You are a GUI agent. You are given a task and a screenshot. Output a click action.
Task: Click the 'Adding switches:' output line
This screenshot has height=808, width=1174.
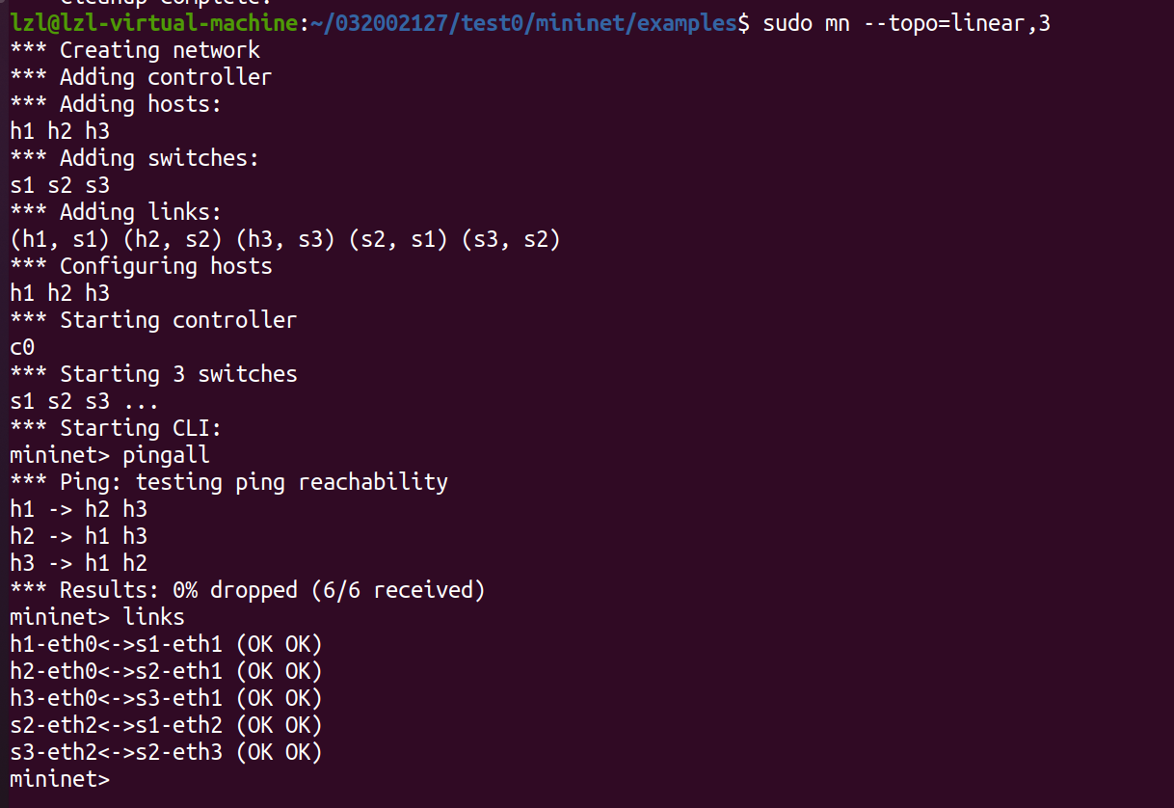point(135,158)
